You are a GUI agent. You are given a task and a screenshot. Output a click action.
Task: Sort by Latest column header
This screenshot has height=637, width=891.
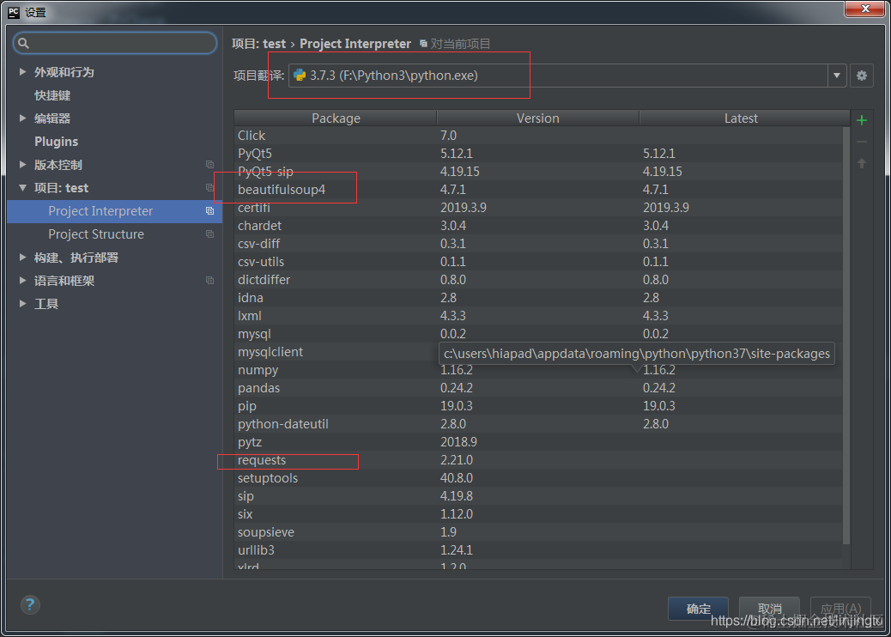click(x=741, y=118)
